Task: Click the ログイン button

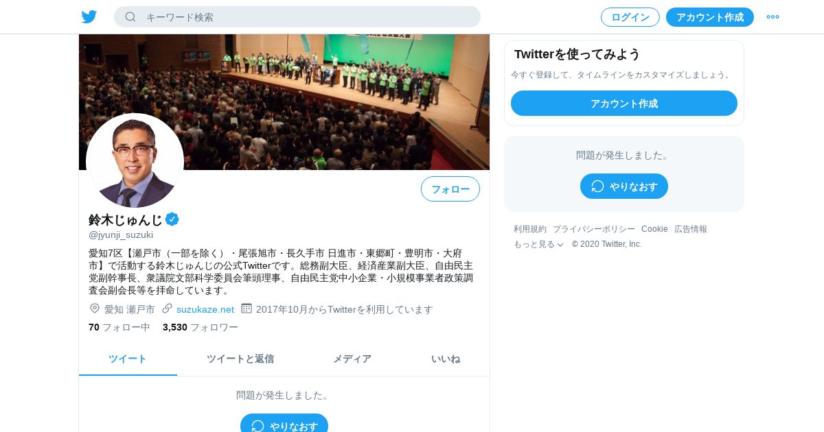Action: (630, 17)
